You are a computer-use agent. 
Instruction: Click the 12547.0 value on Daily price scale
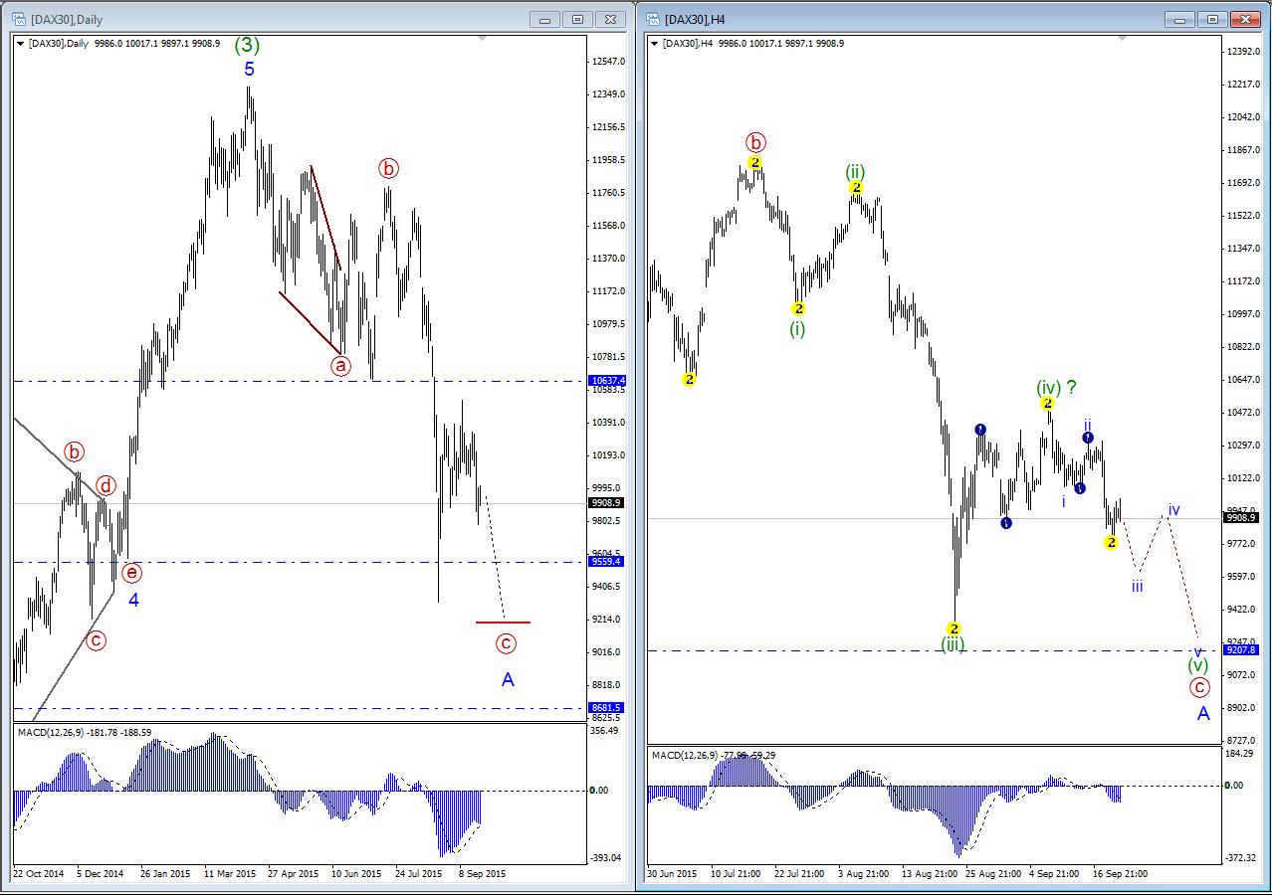[607, 62]
